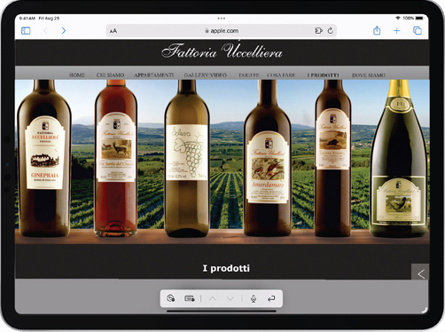Screen dimensions: 445x332
Task: Open the HOME menu item
Action: point(77,75)
